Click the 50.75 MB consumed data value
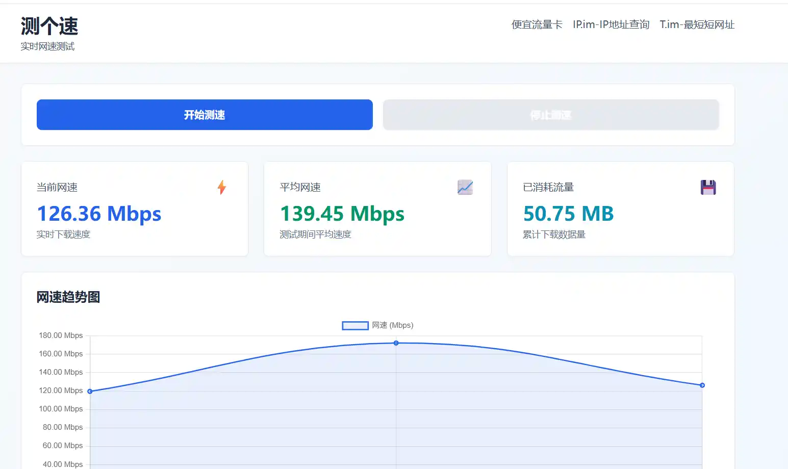This screenshot has width=788, height=469. pyautogui.click(x=568, y=214)
